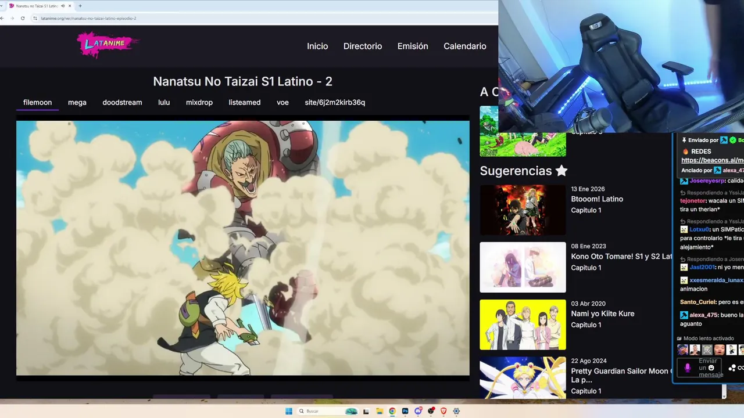
Task: Open the Kono Oto Tomare! suggestion title
Action: click(621, 256)
